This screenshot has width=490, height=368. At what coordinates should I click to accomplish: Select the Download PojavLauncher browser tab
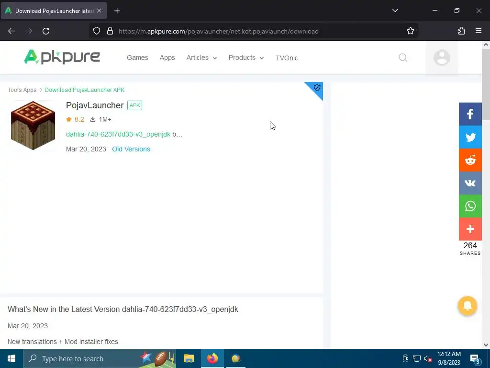tap(54, 11)
